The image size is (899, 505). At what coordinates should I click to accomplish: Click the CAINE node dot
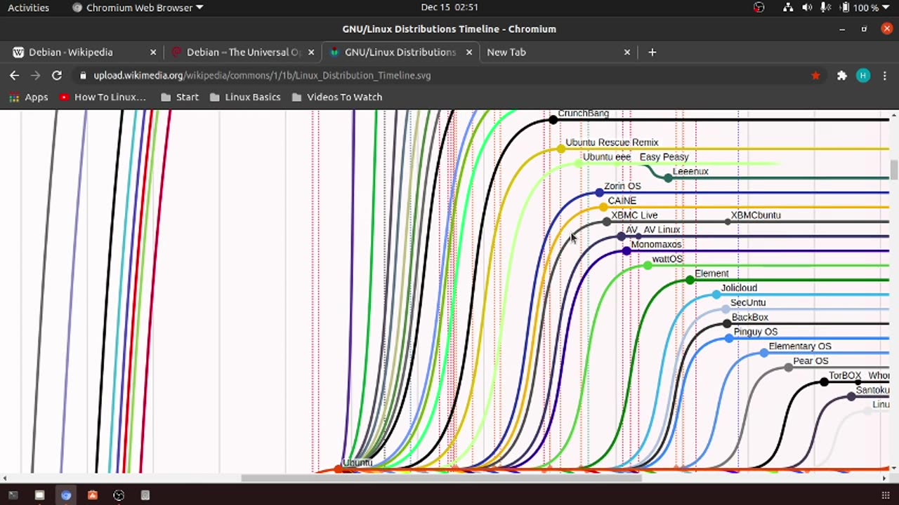pyautogui.click(x=603, y=207)
